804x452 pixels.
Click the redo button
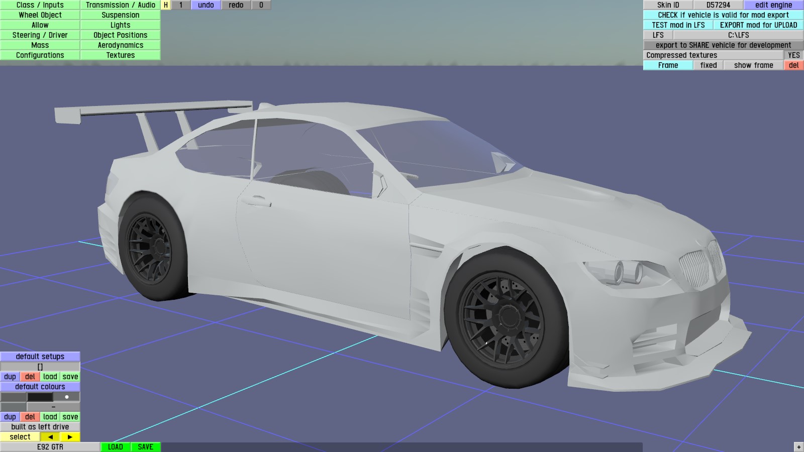coord(236,5)
